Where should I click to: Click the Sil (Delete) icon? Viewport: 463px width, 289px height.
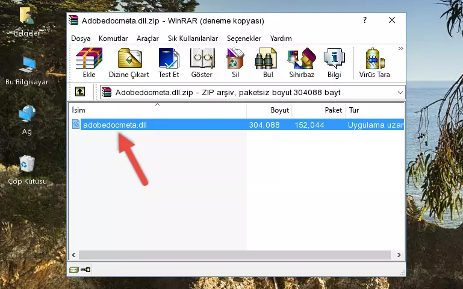(x=235, y=63)
